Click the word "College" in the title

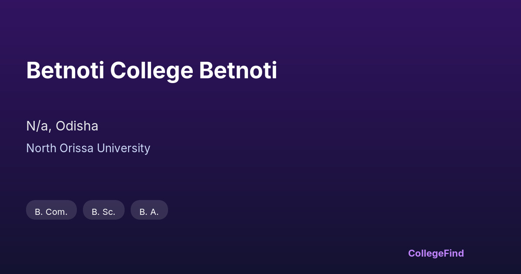152,71
